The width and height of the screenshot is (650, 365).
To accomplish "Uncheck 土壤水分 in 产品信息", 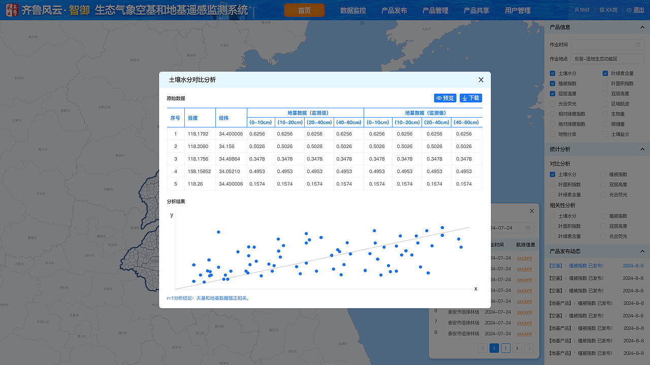I will (x=552, y=74).
